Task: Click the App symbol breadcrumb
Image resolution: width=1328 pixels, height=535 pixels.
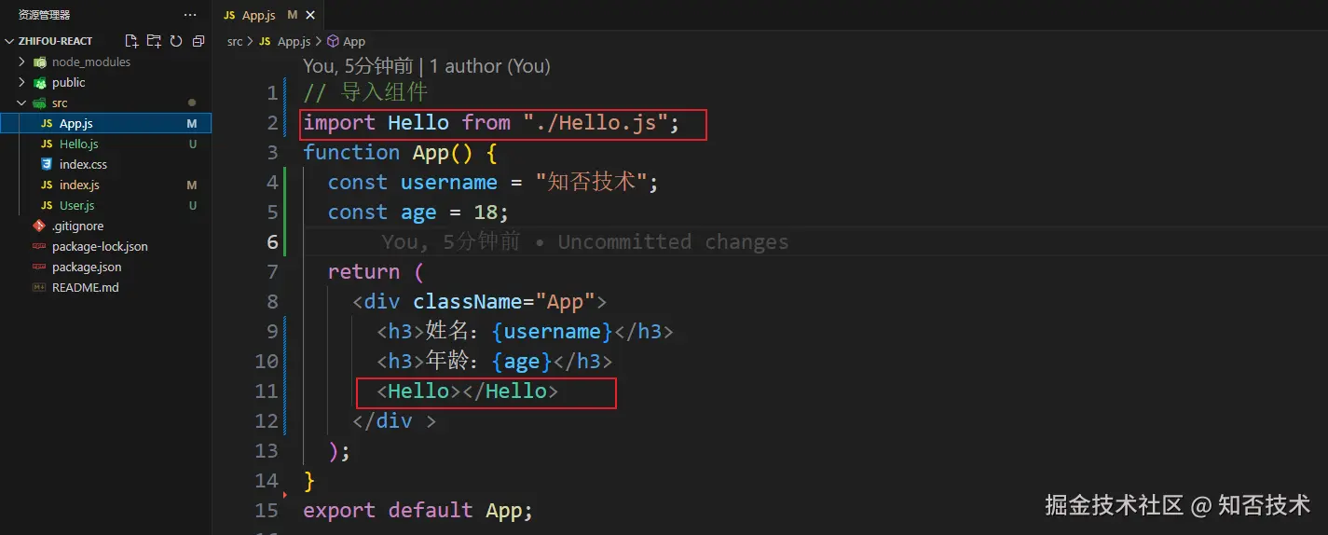Action: 353,41
